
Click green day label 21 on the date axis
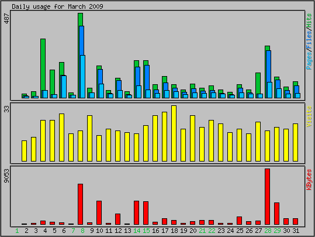[202, 231]
